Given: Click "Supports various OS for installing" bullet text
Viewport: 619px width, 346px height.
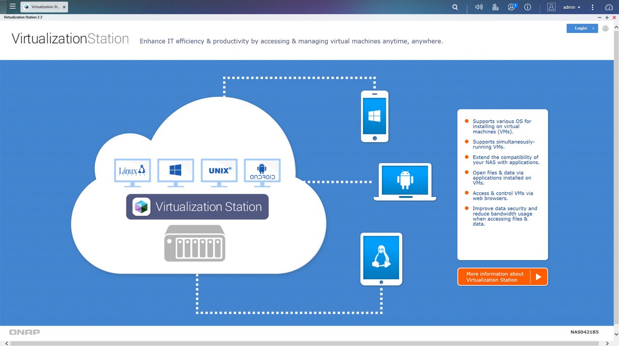Looking at the screenshot, I should (502, 127).
